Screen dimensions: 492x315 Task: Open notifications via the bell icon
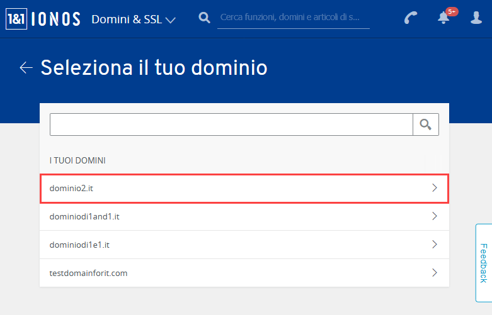(443, 18)
